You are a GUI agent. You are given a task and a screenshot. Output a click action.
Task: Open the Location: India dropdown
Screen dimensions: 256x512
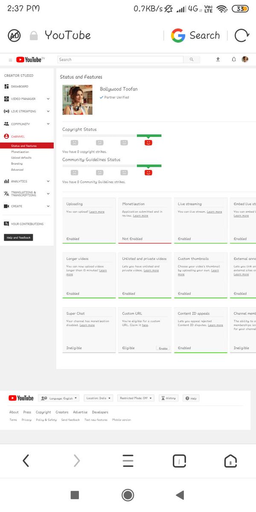point(98,398)
